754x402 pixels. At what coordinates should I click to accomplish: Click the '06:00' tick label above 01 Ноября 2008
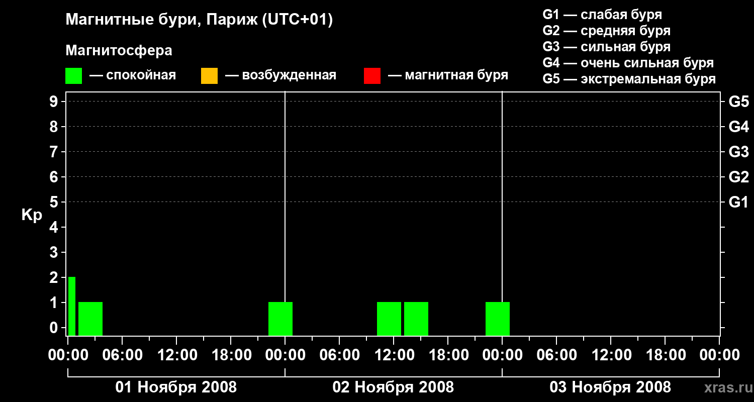pyautogui.click(x=122, y=355)
